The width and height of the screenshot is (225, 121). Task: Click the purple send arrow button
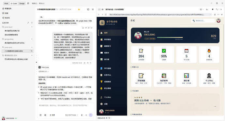pos(91,115)
